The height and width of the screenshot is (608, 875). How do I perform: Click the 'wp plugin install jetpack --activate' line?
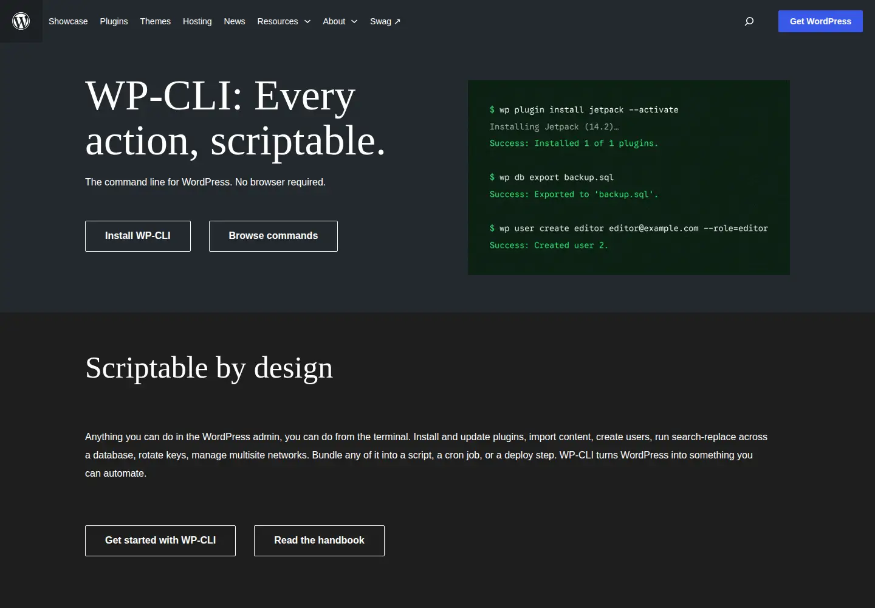coord(584,110)
